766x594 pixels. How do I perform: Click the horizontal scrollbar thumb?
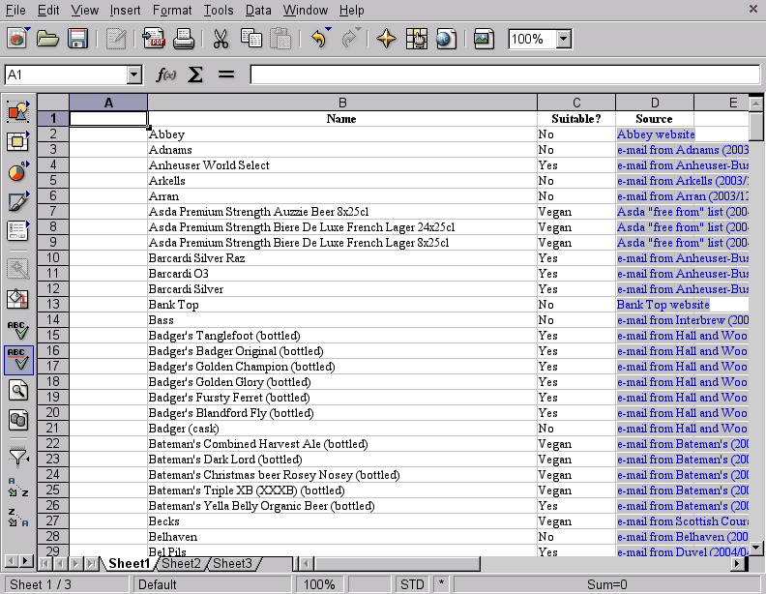coord(398,564)
